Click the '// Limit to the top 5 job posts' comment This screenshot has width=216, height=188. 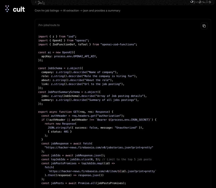(127, 160)
